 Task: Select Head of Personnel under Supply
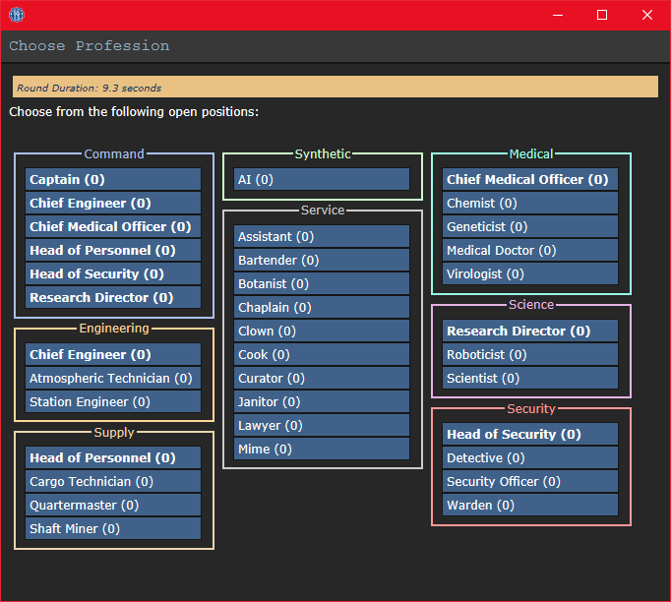pyautogui.click(x=113, y=457)
